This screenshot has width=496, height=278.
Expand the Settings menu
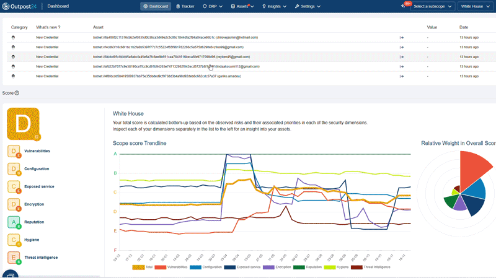click(308, 6)
